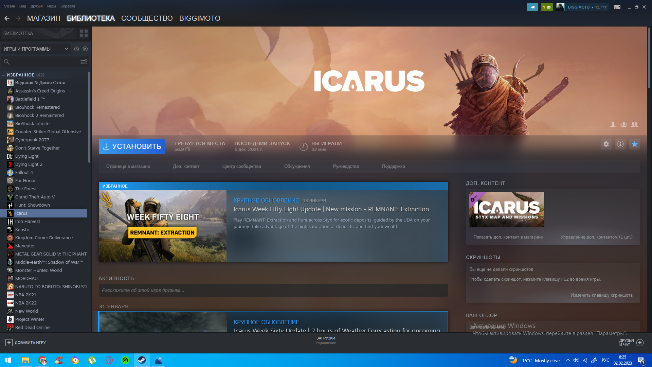This screenshot has height=367, width=652.
Task: Open Icarus manage gear settings
Action: click(x=606, y=144)
